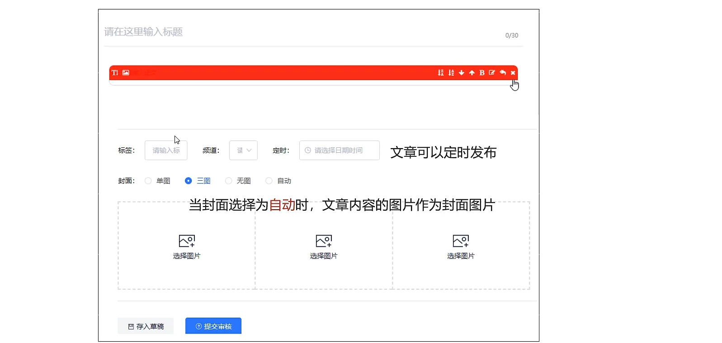Click the 频道: label text
The width and height of the screenshot is (722, 343).
(211, 150)
